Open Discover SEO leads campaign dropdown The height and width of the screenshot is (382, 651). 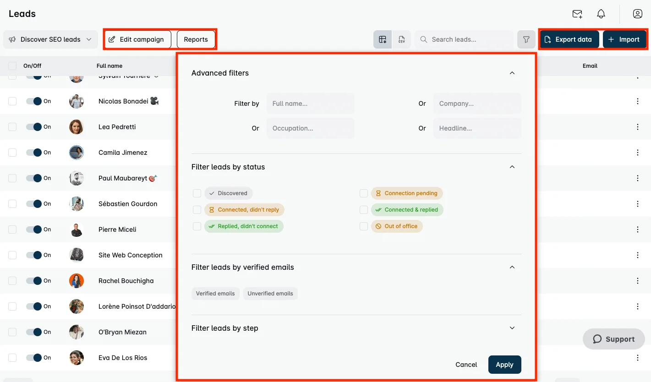(50, 39)
